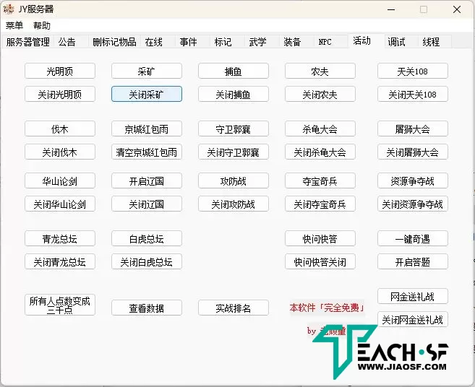Select the 标记 tab
Screen dimensions: 475x387
227,42
